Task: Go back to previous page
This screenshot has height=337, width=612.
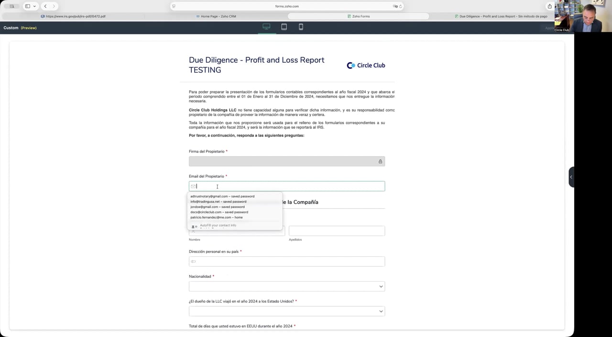Action: pyautogui.click(x=45, y=6)
